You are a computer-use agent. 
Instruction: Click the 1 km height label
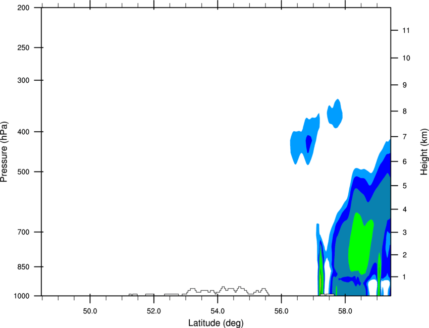(x=405, y=277)
